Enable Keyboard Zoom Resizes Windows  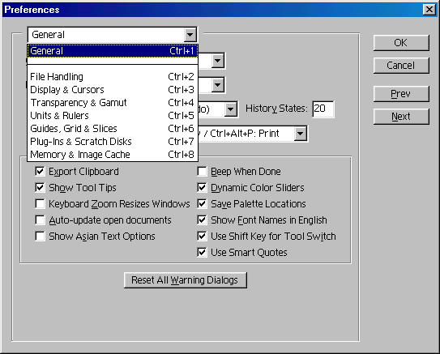(40, 203)
